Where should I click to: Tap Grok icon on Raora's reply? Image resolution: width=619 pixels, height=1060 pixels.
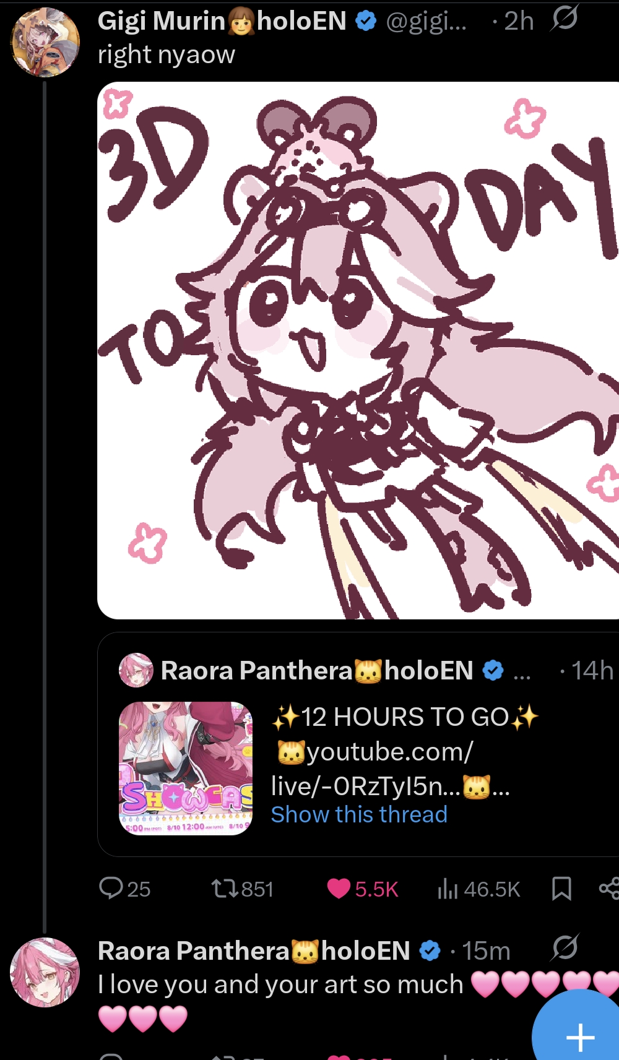(565, 948)
